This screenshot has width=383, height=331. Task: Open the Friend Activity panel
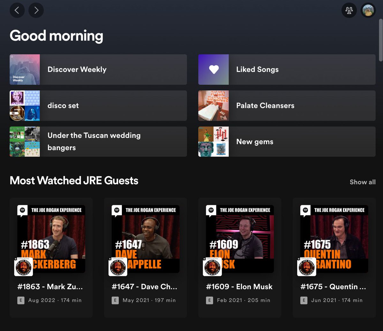pyautogui.click(x=349, y=10)
